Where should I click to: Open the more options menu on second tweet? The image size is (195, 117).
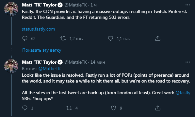[x=187, y=62]
